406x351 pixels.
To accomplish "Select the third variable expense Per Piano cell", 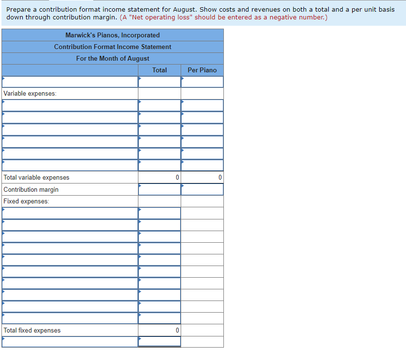I will tap(202, 130).
